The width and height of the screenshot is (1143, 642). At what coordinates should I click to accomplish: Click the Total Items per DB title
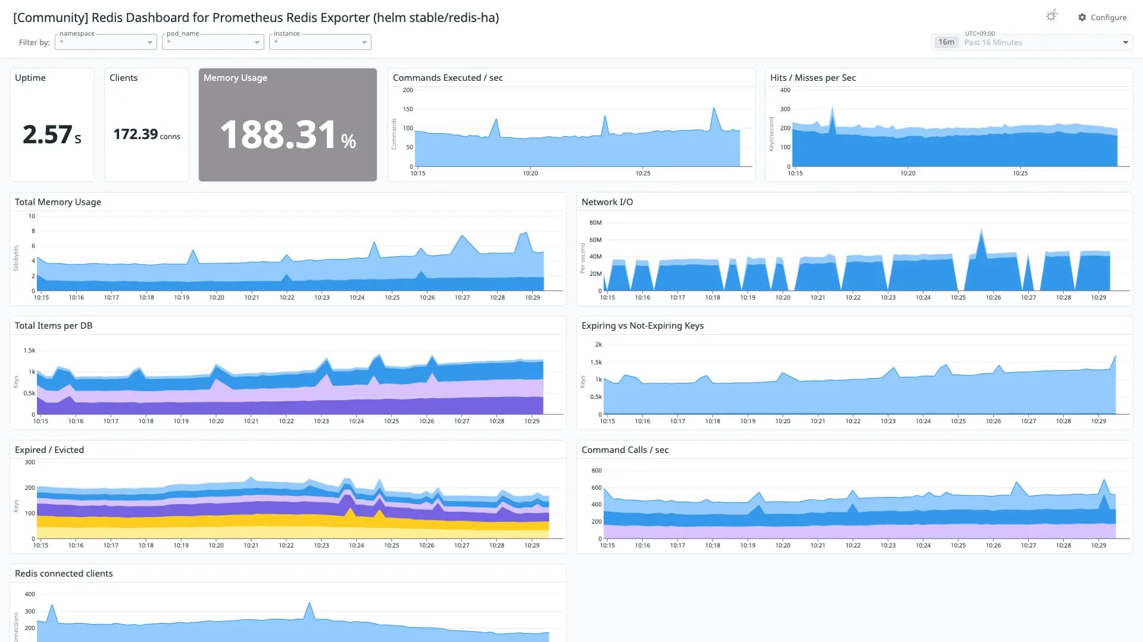tap(54, 326)
